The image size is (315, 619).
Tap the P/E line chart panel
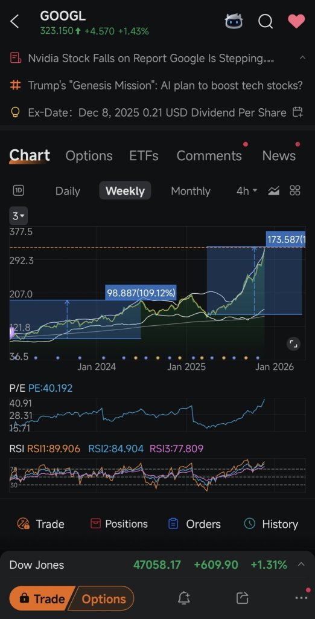pyautogui.click(x=157, y=415)
